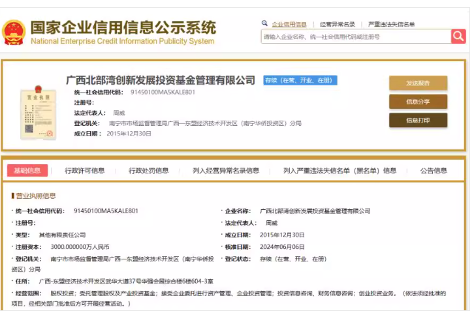Click the national emblem logo
Viewport: 472px width, 322px height.
click(x=13, y=33)
